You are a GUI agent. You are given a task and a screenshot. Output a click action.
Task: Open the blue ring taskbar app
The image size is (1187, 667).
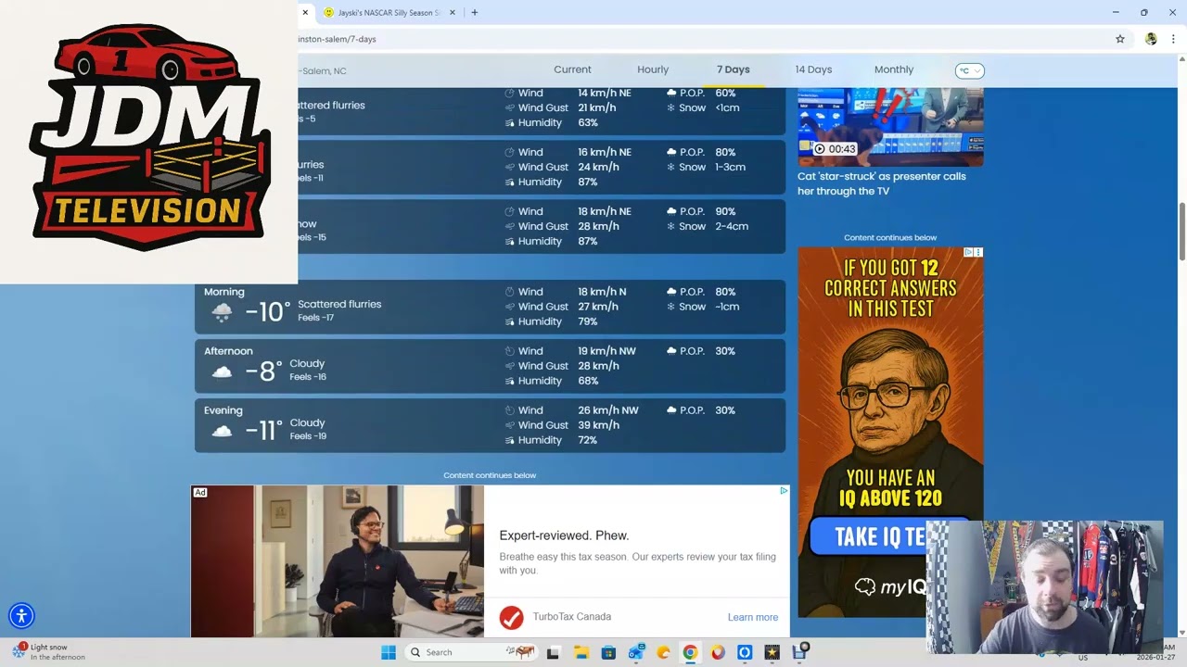click(745, 652)
